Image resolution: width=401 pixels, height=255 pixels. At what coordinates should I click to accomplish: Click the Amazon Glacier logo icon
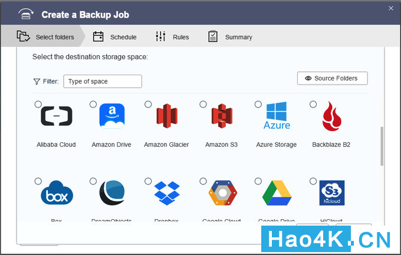(167, 116)
